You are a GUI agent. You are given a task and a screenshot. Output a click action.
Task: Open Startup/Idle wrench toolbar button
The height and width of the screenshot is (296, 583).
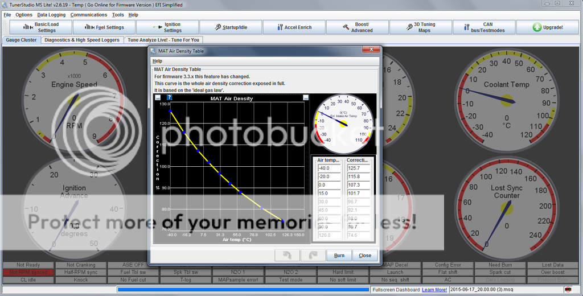(231, 27)
